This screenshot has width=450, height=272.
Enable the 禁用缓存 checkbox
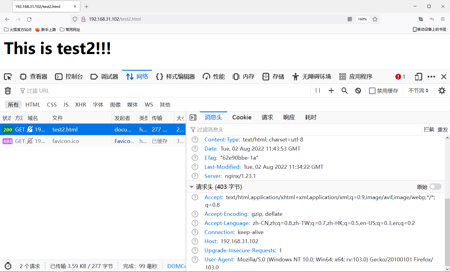pos(372,90)
